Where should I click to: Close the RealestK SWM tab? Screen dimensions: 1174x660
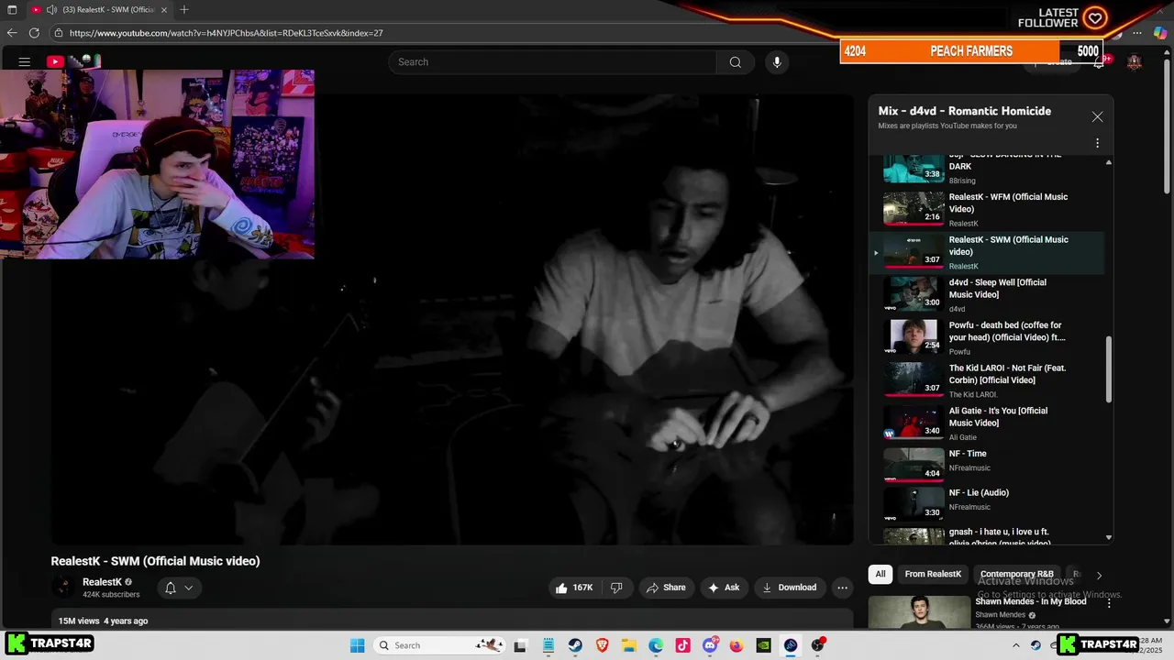[165, 10]
